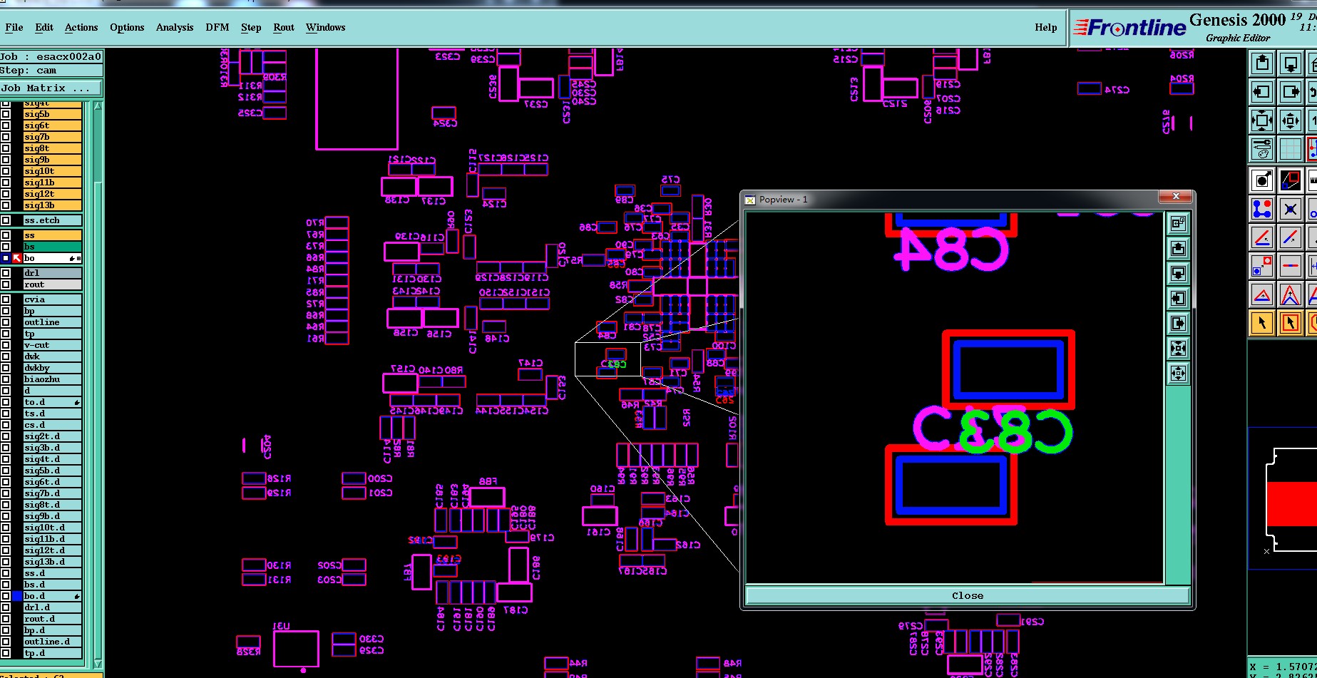
Task: Click the zoom out icon in Popview window
Action: coord(1178,374)
